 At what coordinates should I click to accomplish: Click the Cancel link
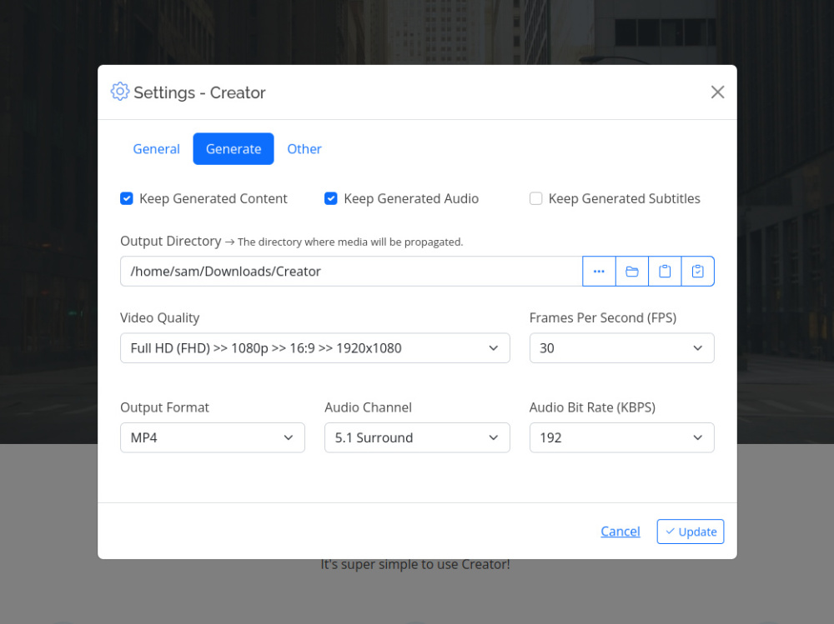[620, 532]
